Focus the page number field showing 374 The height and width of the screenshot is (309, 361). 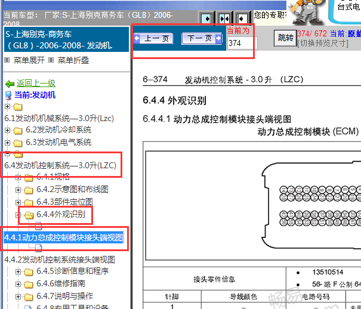coord(242,43)
